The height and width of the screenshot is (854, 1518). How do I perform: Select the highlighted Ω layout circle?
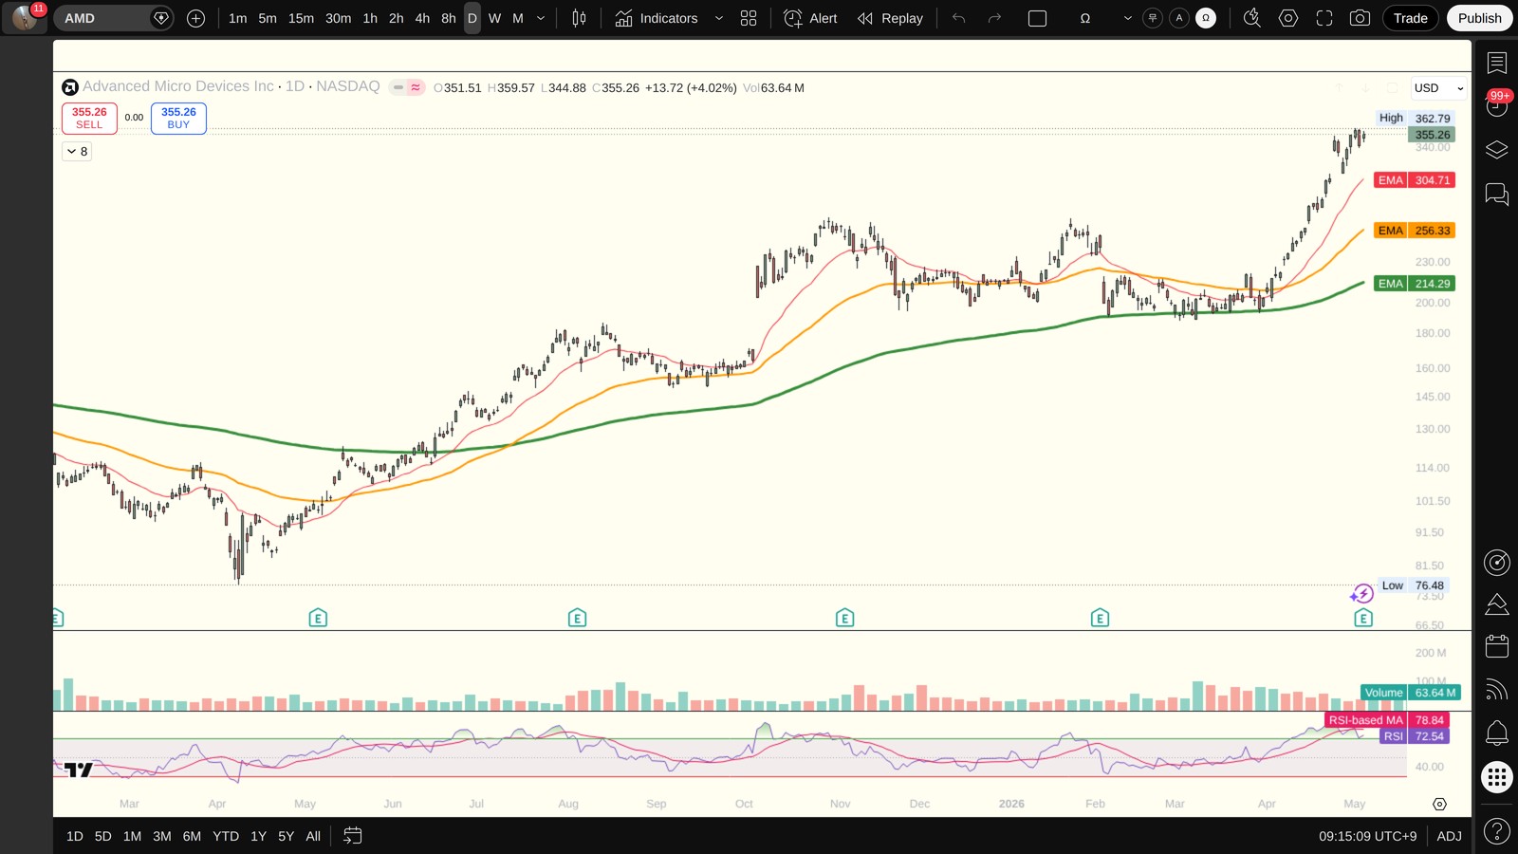pos(1206,18)
